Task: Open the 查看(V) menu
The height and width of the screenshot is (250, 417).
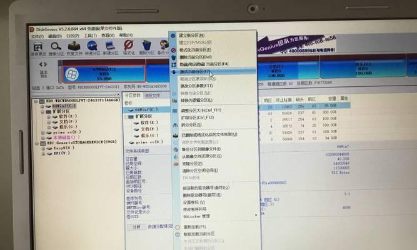Action: pyautogui.click(x=108, y=35)
